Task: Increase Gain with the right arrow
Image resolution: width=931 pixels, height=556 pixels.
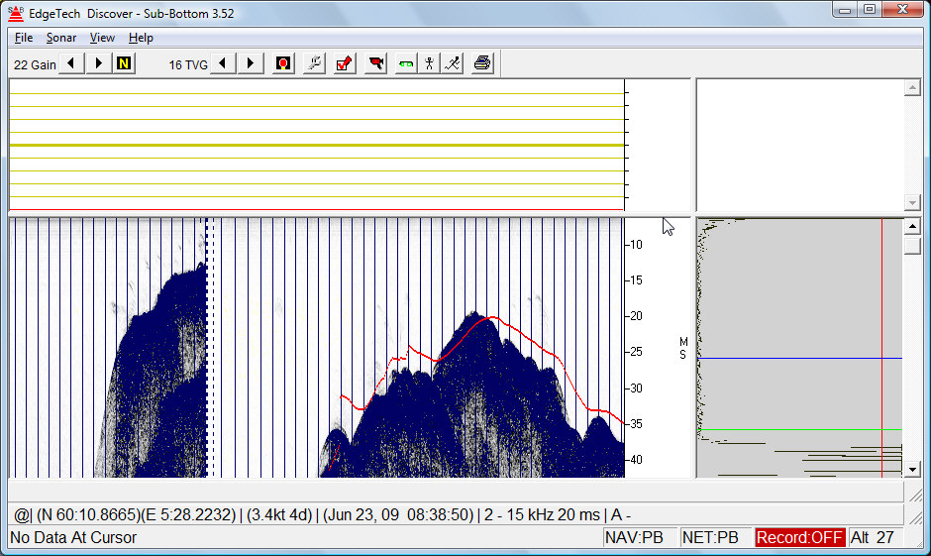Action: click(x=98, y=63)
